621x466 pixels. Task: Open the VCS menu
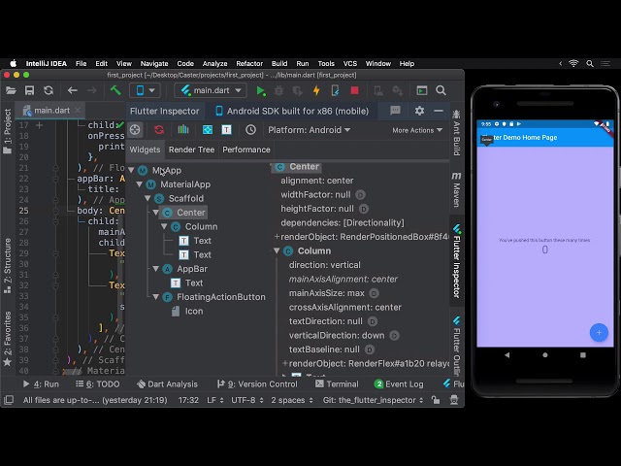349,63
